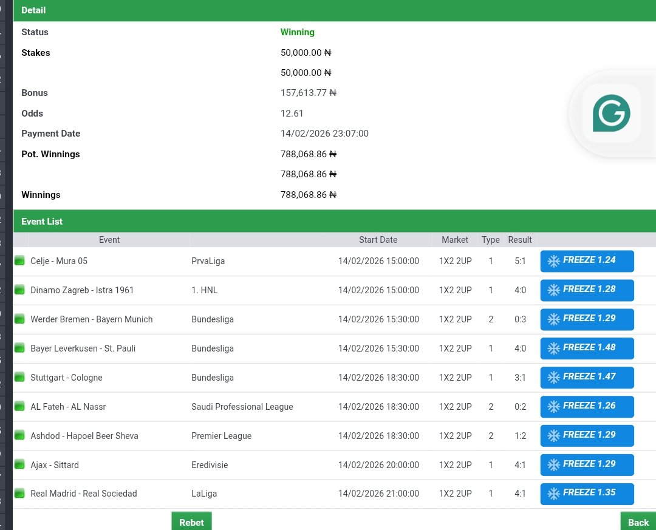This screenshot has height=530, width=656.
Task: Select the Detail section header
Action: pos(33,10)
